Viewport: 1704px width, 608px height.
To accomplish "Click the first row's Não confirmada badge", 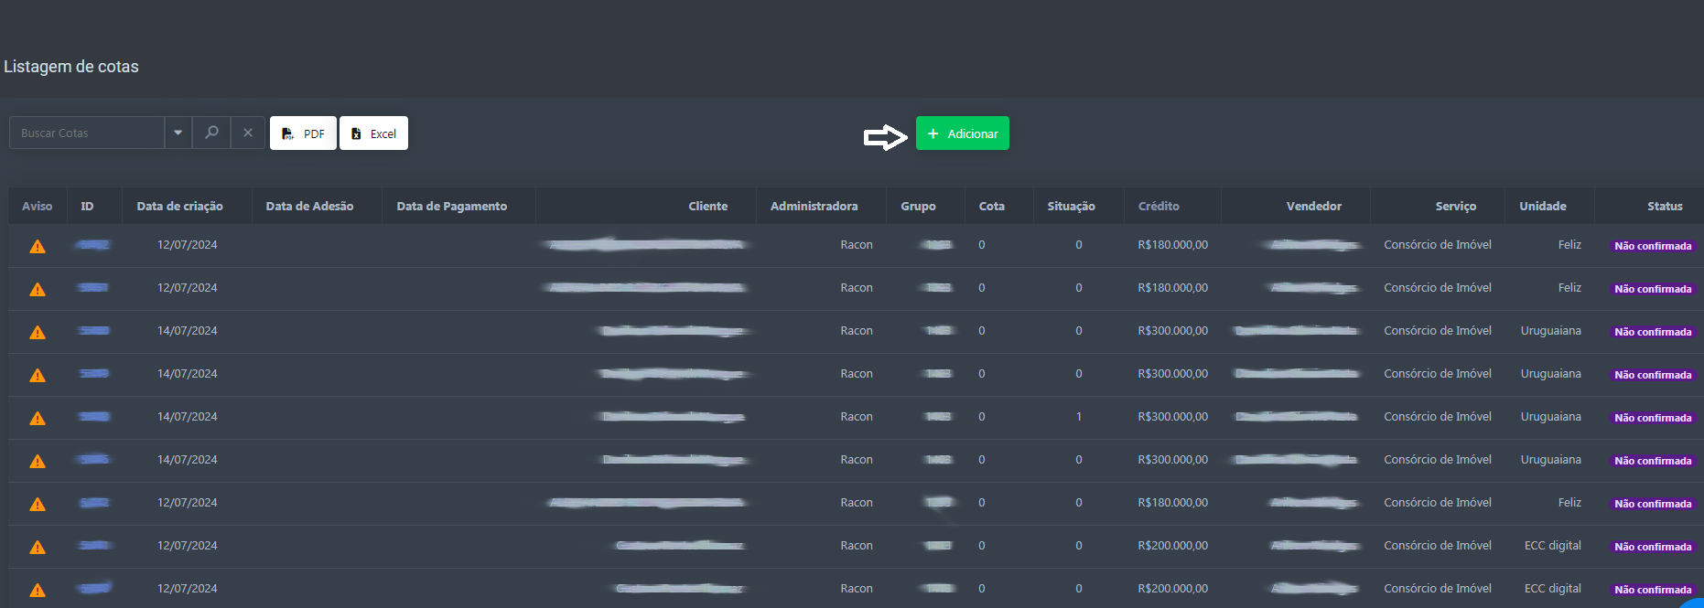I will 1652,246.
